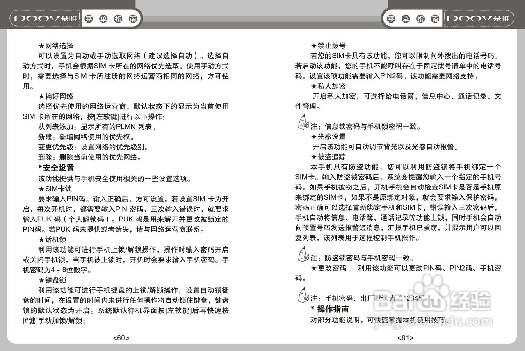Select the star bullet before 私人加密

314,87
